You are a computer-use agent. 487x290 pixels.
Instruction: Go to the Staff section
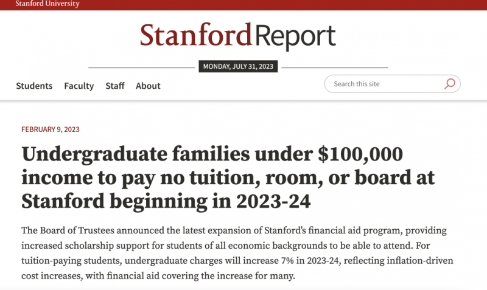115,86
